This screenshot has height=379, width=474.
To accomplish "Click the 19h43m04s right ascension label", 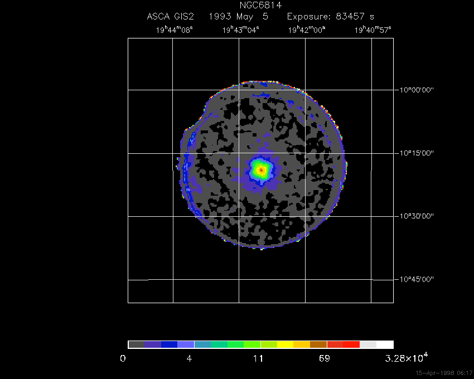I will [x=241, y=30].
